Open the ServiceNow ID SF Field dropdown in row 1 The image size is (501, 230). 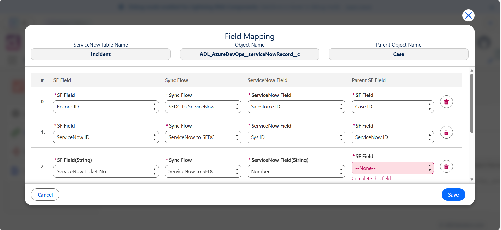106,137
